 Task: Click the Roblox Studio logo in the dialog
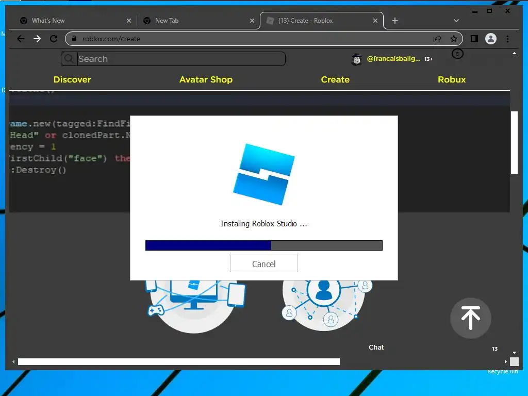pos(263,174)
